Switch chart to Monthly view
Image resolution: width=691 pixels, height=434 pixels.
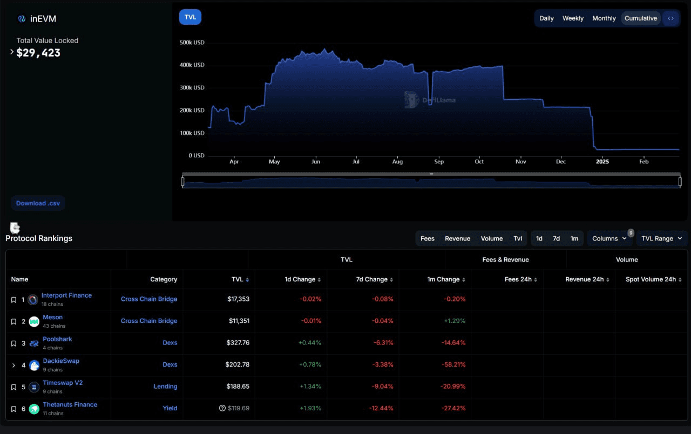coord(604,18)
